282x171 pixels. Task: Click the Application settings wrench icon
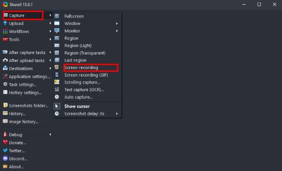point(5,76)
